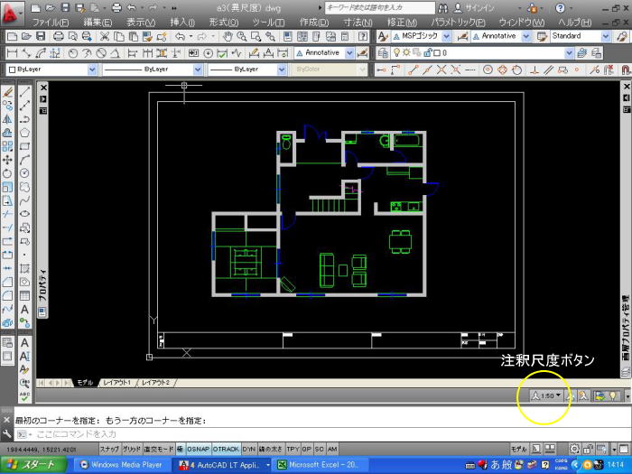Expand the ByLayer color dropdown

[92, 70]
